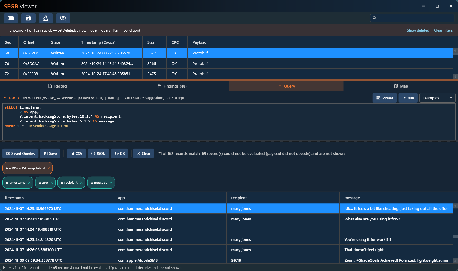The width and height of the screenshot is (458, 271).
Task: Switch to the Findings (48) tab
Action: [172, 86]
